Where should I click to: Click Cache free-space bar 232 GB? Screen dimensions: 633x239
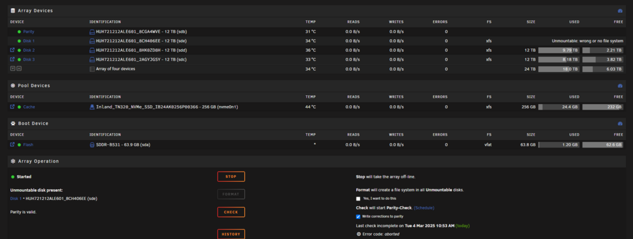pyautogui.click(x=603, y=107)
